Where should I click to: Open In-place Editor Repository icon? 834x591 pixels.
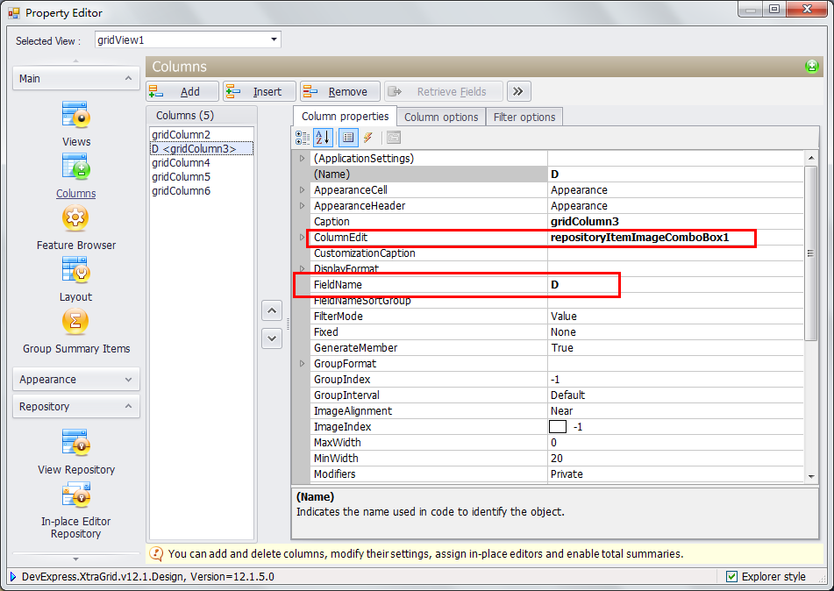tap(76, 495)
